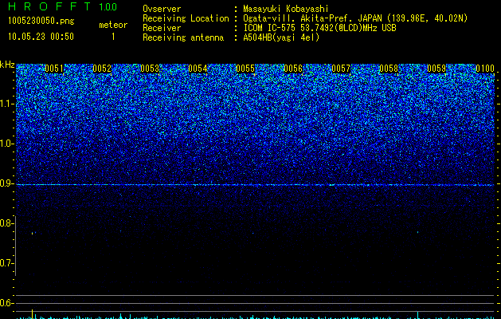Image resolution: width=501 pixels, height=319 pixels.
Task: Click the 1.0 frequency axis label
Action: [6, 144]
